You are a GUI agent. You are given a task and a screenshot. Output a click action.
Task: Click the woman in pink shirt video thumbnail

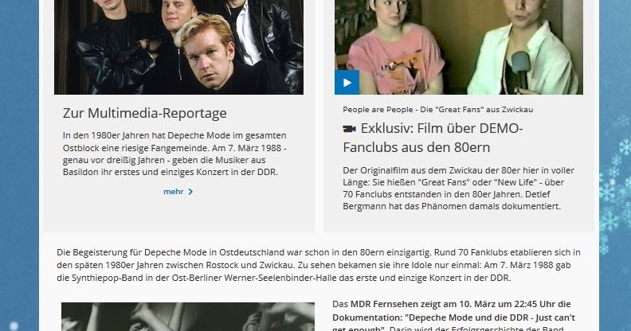click(394, 47)
